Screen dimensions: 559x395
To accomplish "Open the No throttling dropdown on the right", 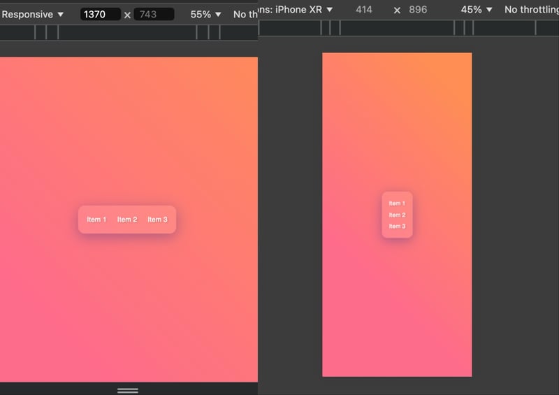I will (x=531, y=10).
